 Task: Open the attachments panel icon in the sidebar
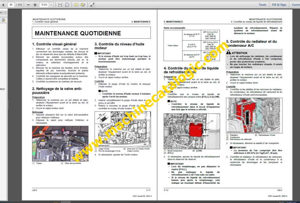tap(4, 20)
